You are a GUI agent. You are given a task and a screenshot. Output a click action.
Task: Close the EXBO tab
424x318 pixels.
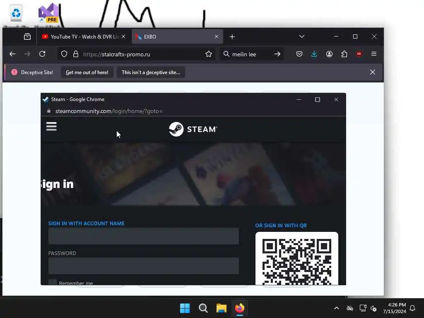(x=216, y=36)
